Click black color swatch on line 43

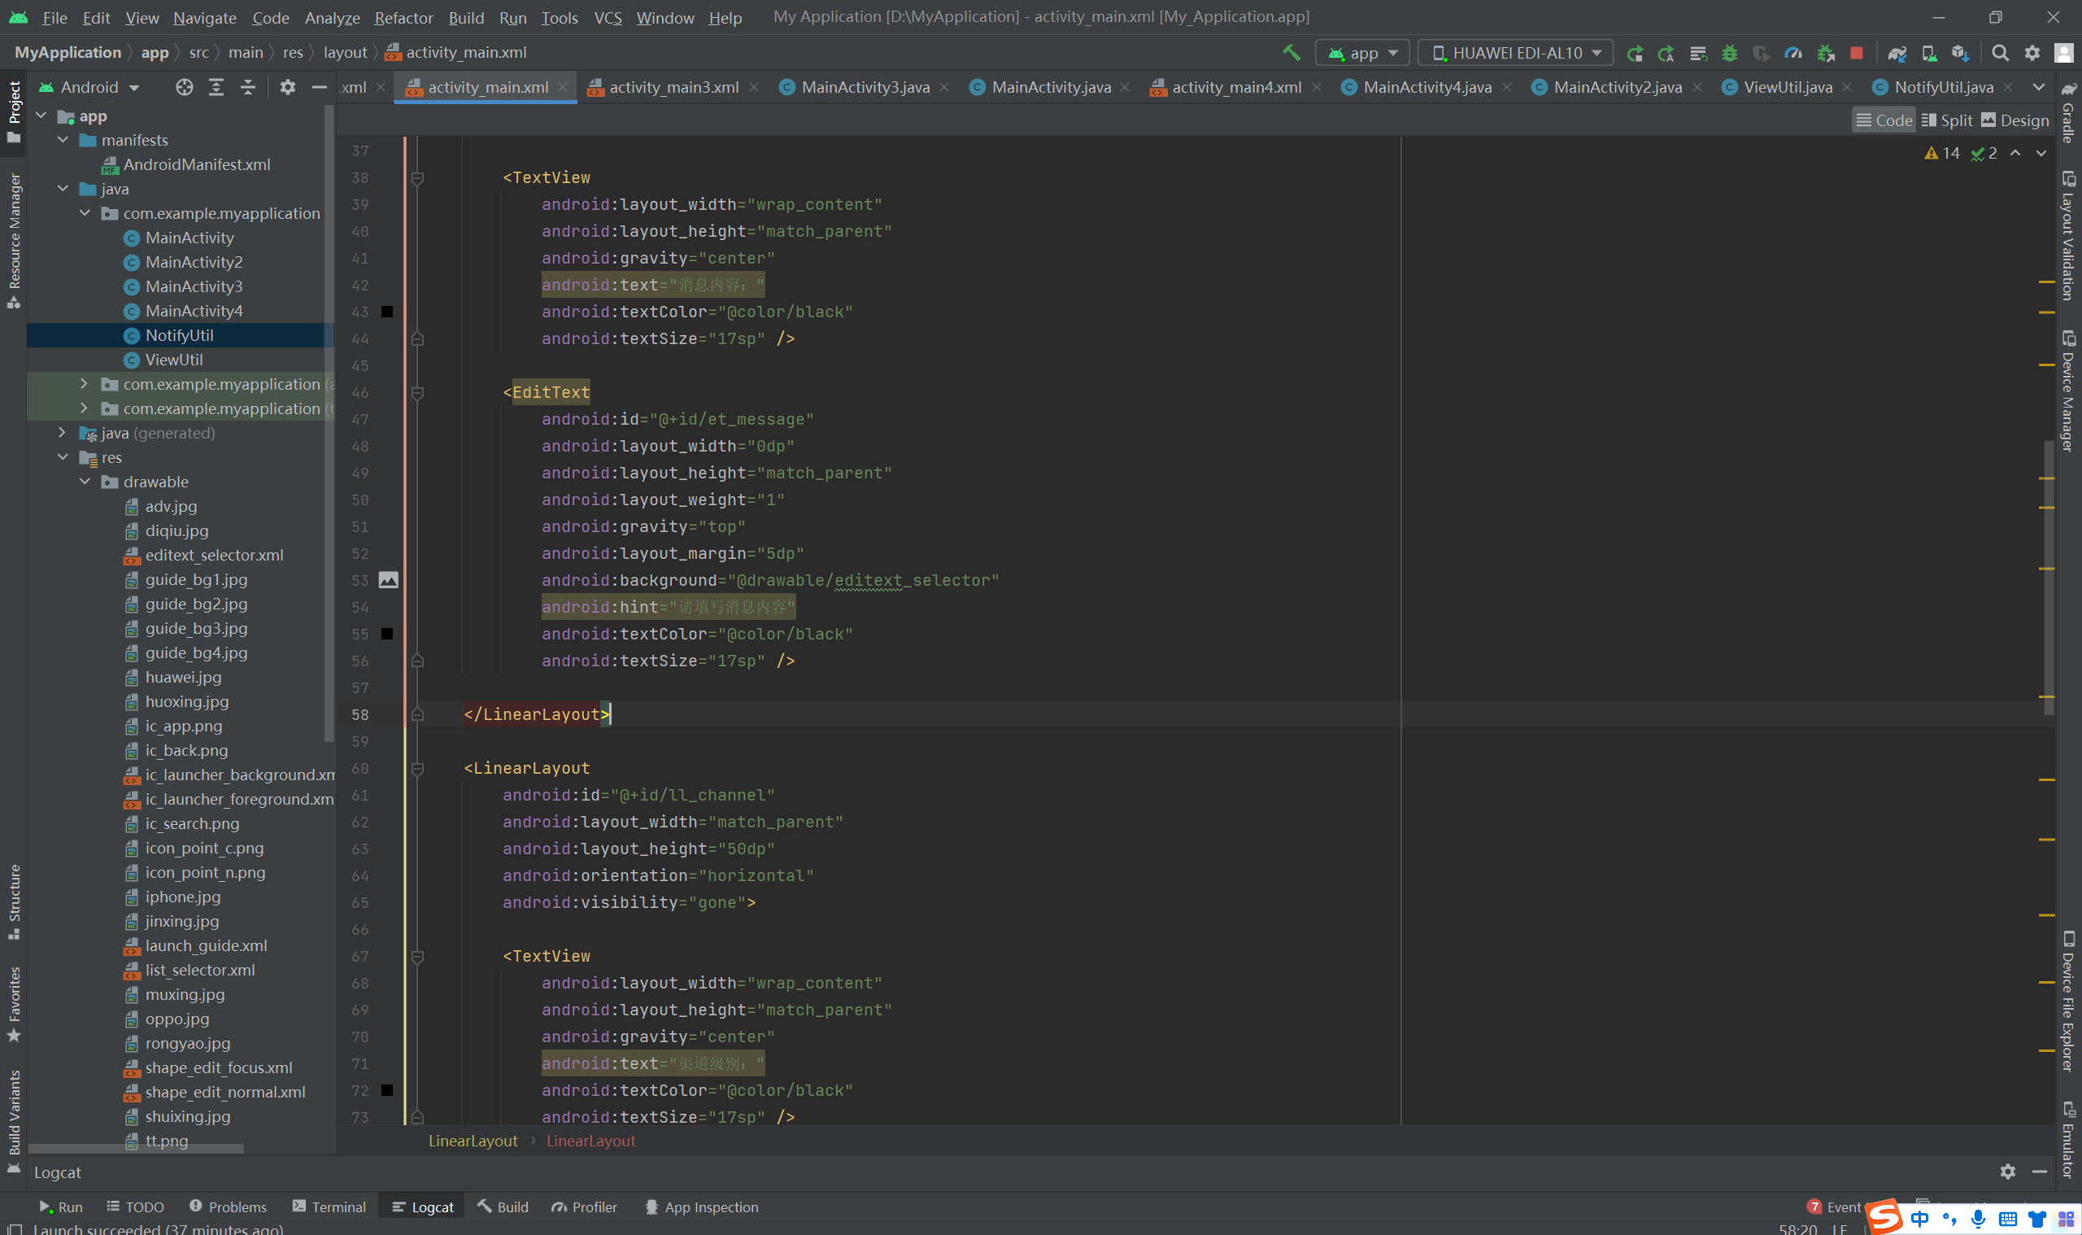(387, 312)
